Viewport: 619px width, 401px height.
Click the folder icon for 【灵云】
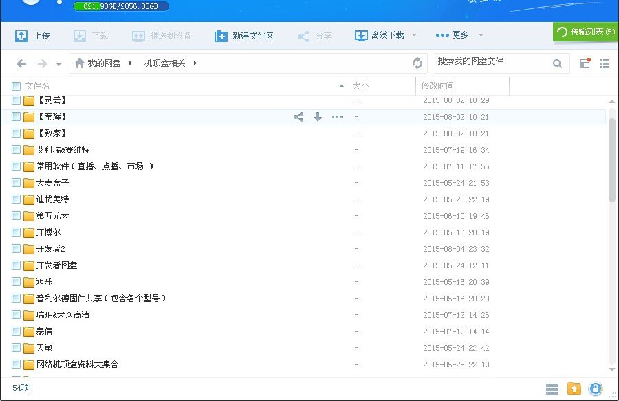coord(28,100)
